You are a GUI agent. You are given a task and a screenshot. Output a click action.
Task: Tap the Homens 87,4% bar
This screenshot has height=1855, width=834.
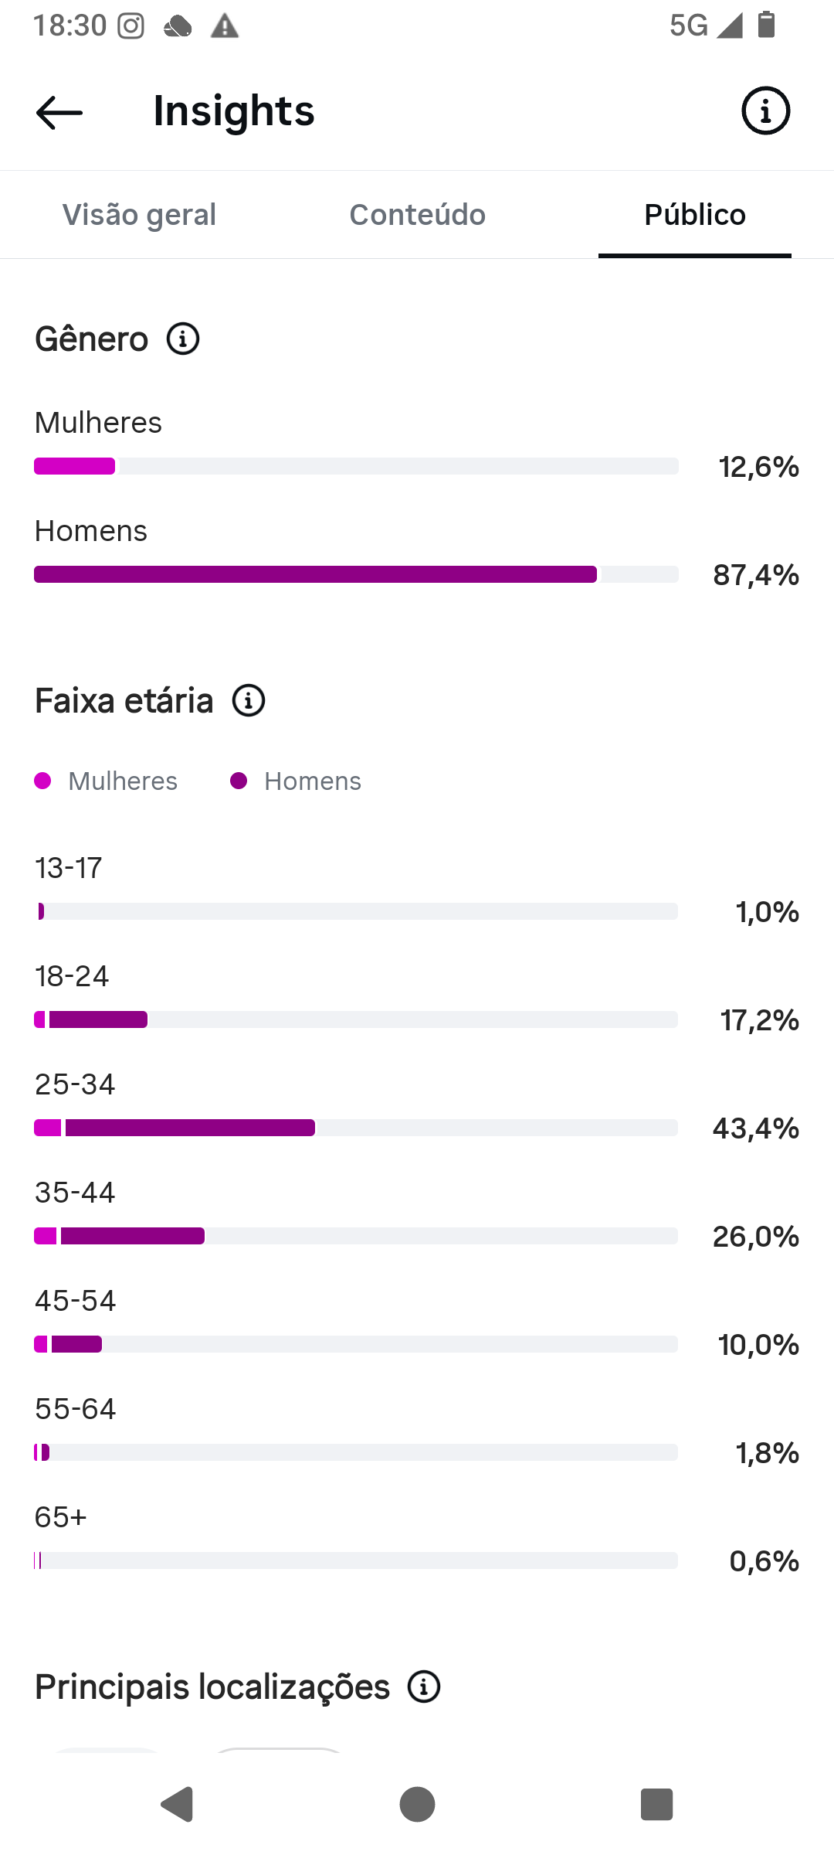tap(356, 574)
